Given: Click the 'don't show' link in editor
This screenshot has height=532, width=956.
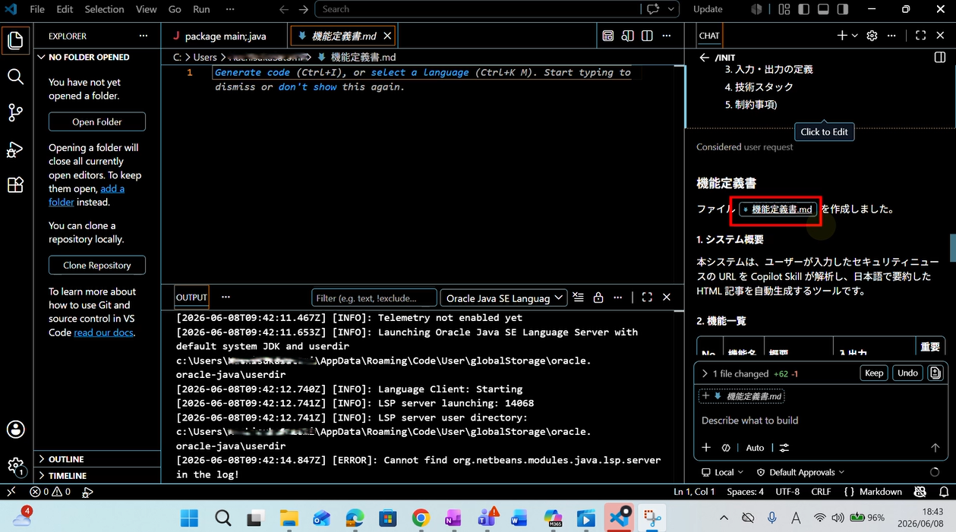Looking at the screenshot, I should pos(308,87).
